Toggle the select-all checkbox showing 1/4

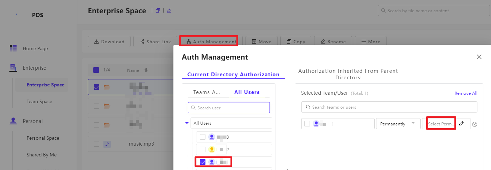coord(96,70)
